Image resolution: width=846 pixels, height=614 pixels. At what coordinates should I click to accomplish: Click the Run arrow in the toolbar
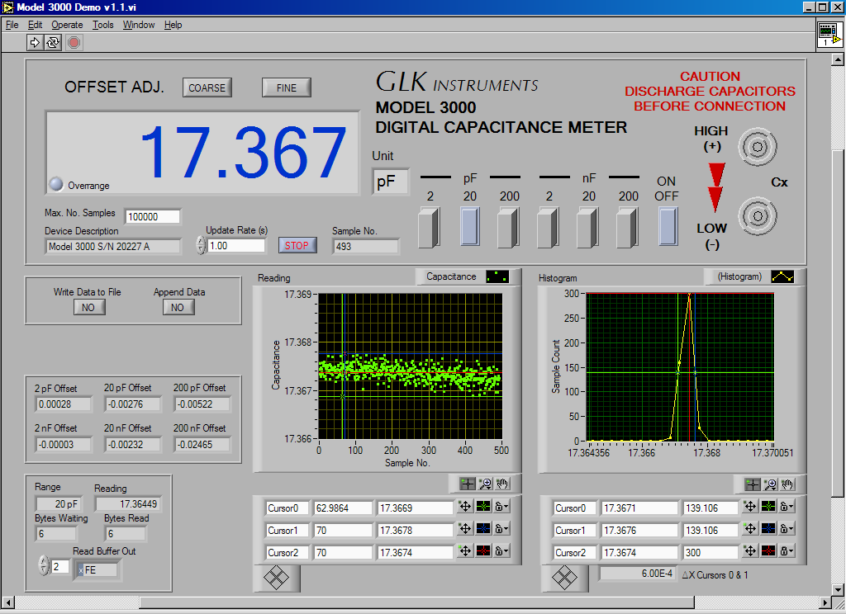tap(35, 42)
